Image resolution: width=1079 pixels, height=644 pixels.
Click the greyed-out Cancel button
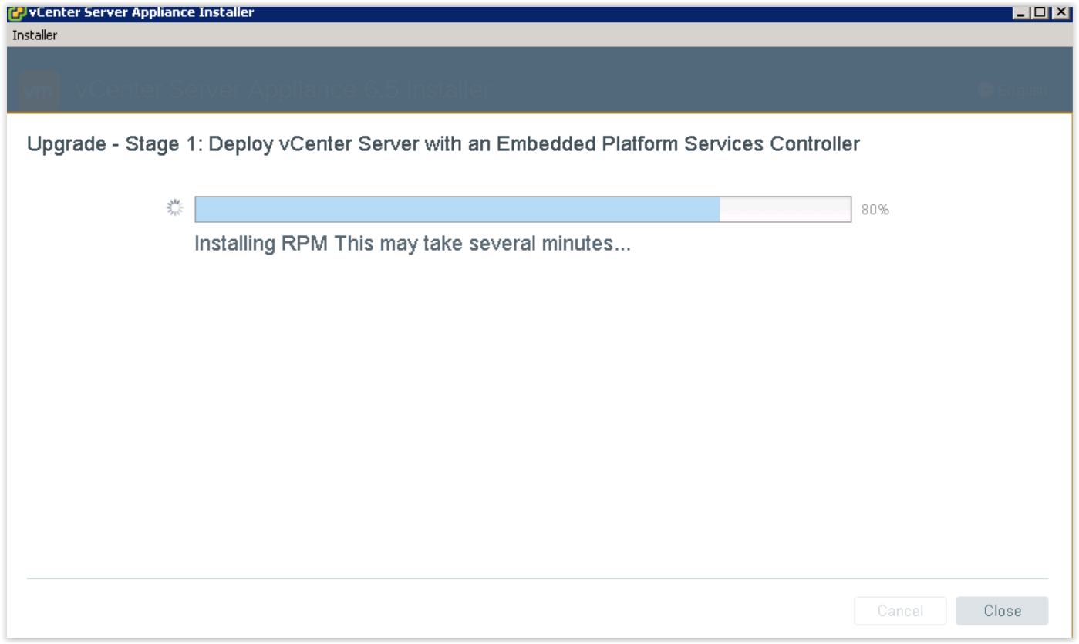tap(900, 611)
